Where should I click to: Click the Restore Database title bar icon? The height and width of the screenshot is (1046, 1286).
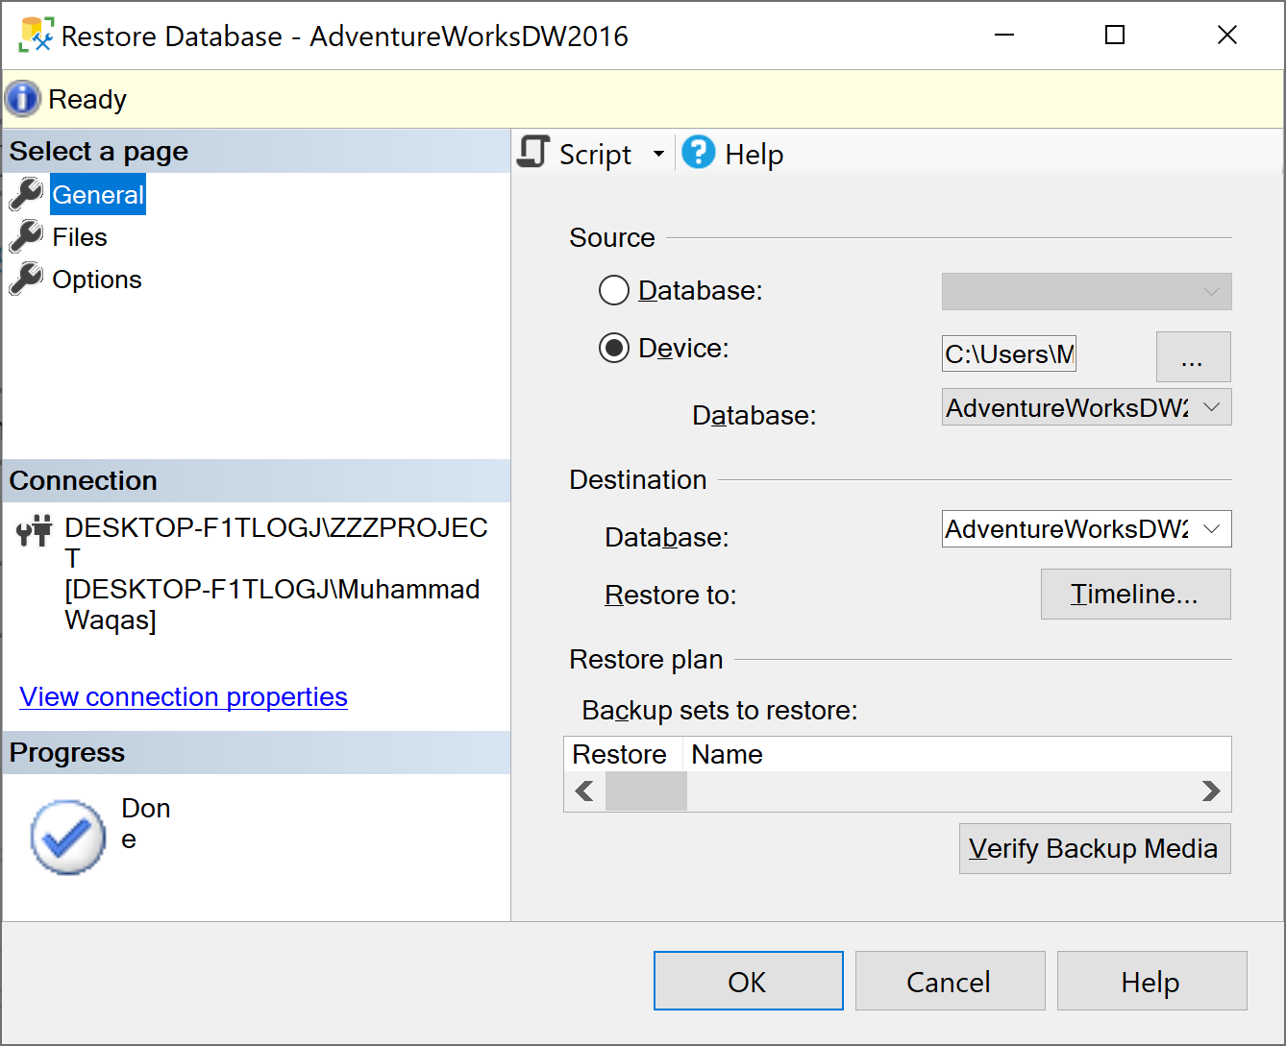coord(36,36)
